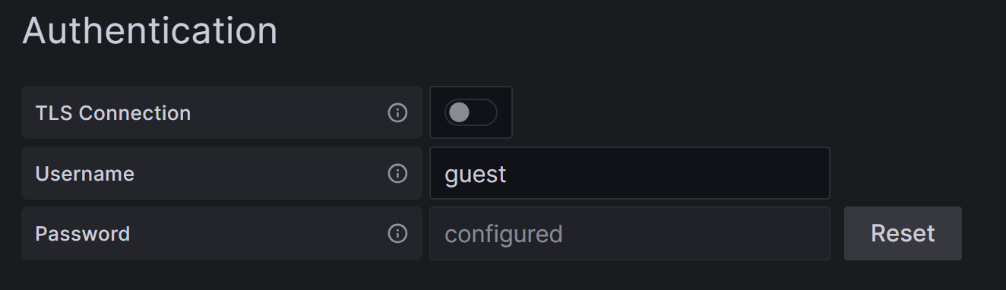1006x290 pixels.
Task: Click the Authentication section heading
Action: [x=150, y=31]
